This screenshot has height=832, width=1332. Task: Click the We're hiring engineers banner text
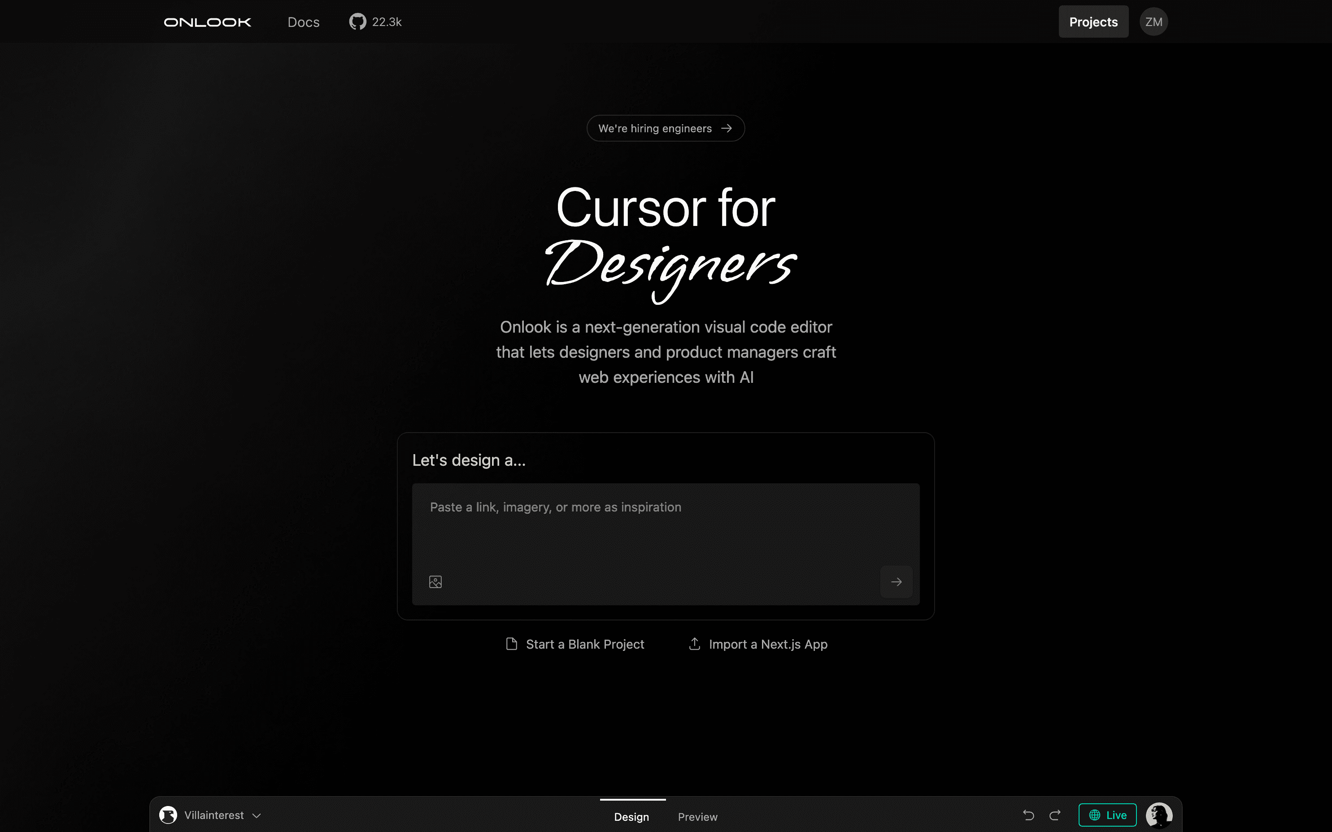(x=654, y=128)
